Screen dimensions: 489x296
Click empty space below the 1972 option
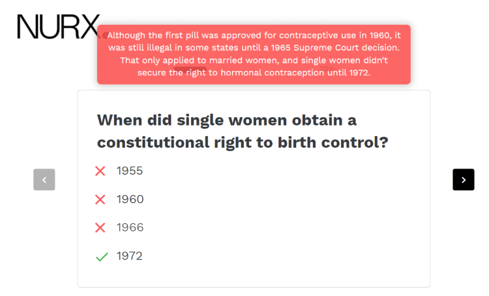coord(254,275)
